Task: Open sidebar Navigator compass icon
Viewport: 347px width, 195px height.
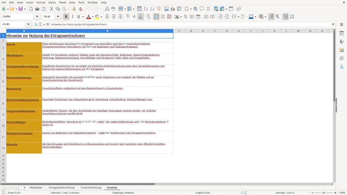Action: pos(342,58)
